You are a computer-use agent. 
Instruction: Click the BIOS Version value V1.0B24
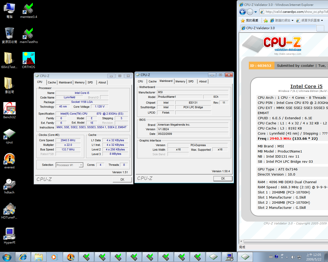point(193,129)
